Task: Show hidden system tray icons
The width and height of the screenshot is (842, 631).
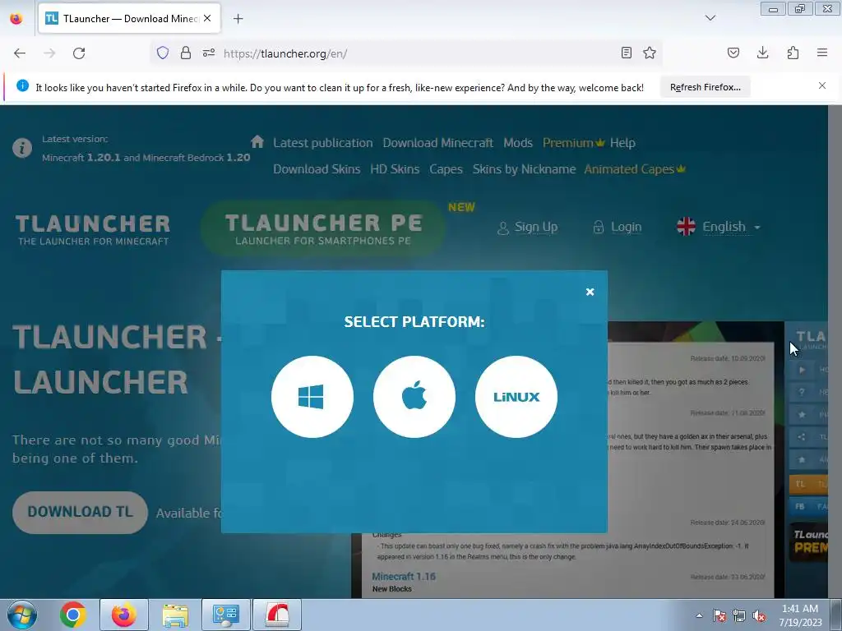Action: (x=699, y=615)
